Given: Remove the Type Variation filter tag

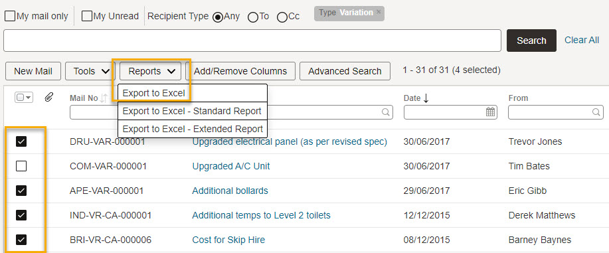Looking at the screenshot, I should [379, 12].
